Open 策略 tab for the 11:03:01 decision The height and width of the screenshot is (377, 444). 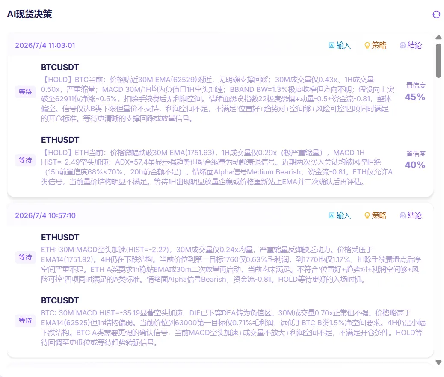(375, 45)
